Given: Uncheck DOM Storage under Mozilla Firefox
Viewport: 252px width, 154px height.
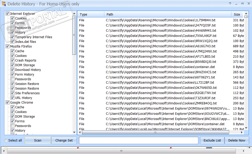Looking at the screenshot, I should 12,65.
